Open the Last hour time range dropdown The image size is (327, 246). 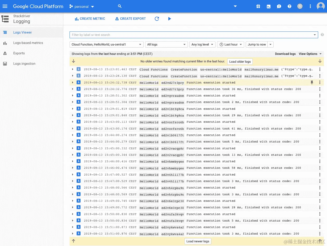tap(231, 44)
